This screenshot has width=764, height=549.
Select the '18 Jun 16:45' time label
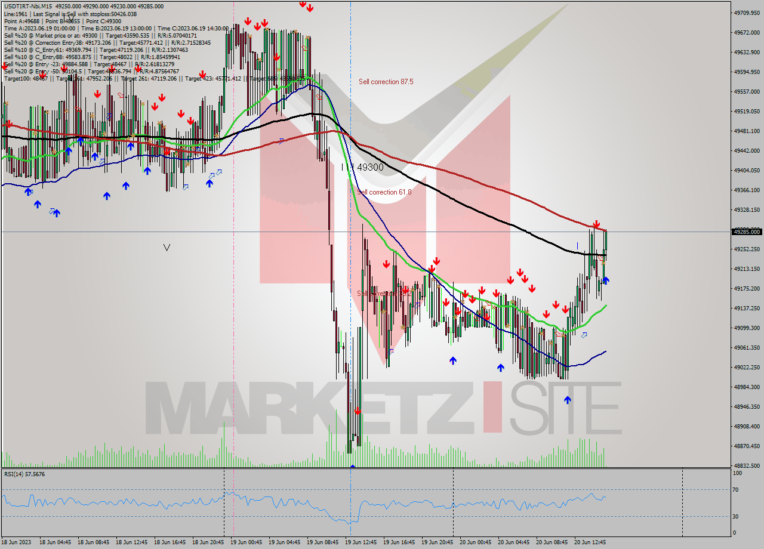coord(170,542)
